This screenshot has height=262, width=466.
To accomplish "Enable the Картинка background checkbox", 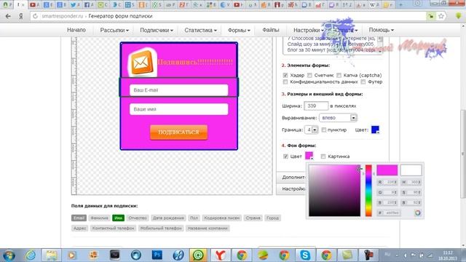I will click(x=323, y=156).
